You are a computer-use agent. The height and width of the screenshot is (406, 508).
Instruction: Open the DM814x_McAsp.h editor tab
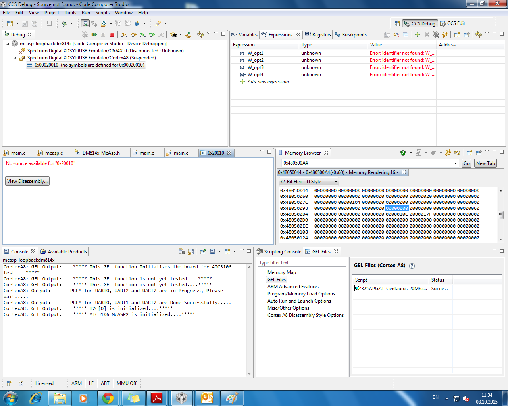coord(101,153)
